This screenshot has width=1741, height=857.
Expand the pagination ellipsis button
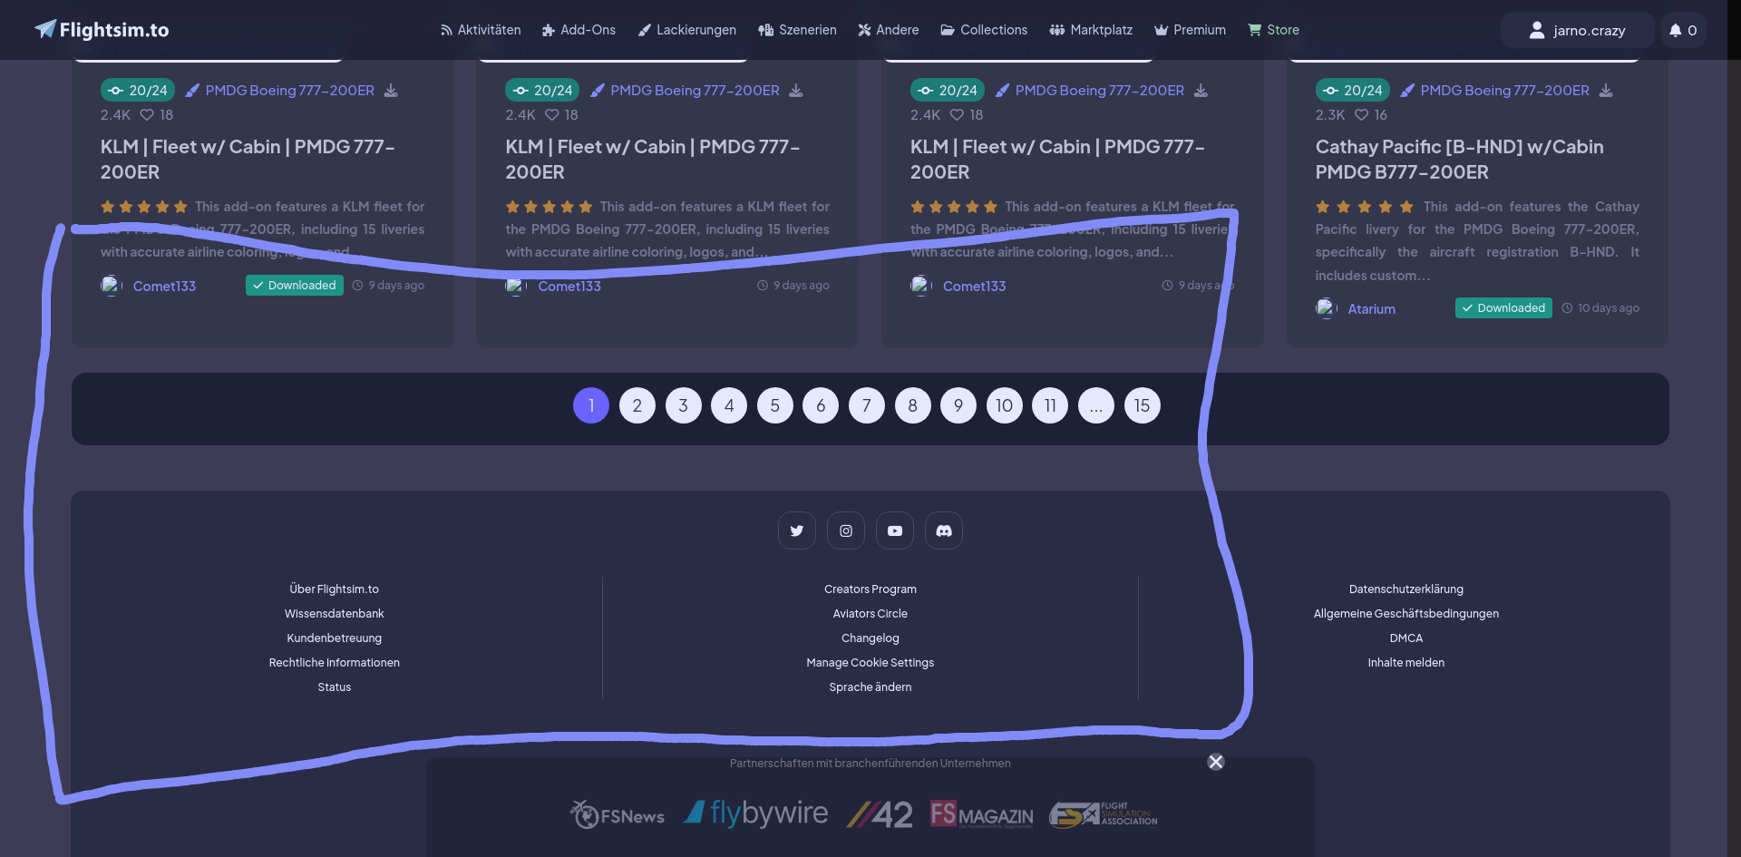(x=1095, y=405)
